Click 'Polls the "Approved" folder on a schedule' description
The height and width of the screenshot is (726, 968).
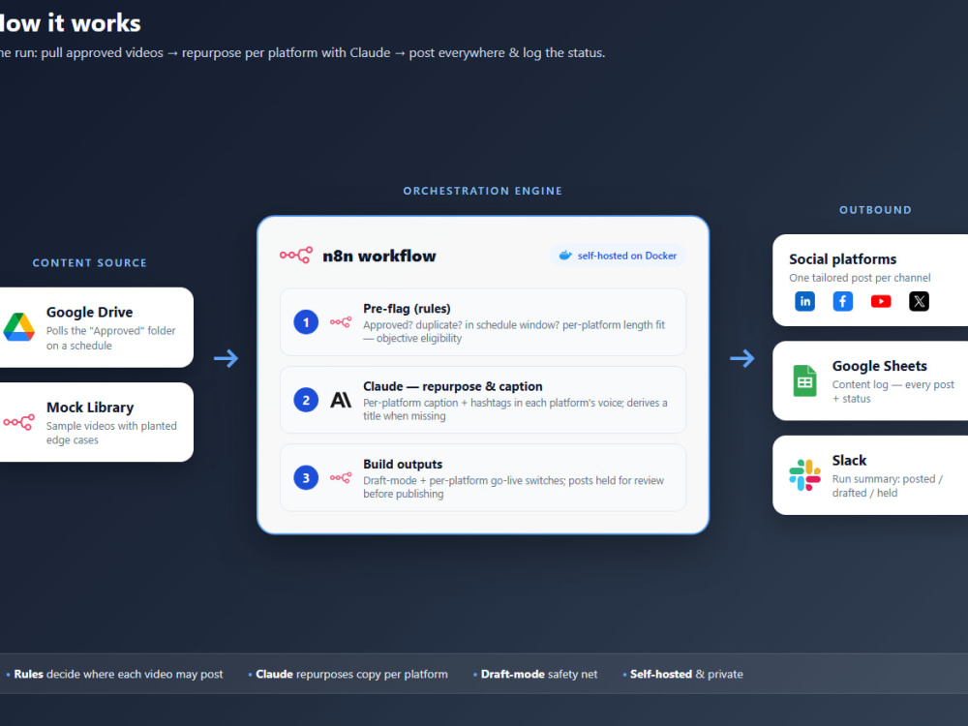pos(111,338)
